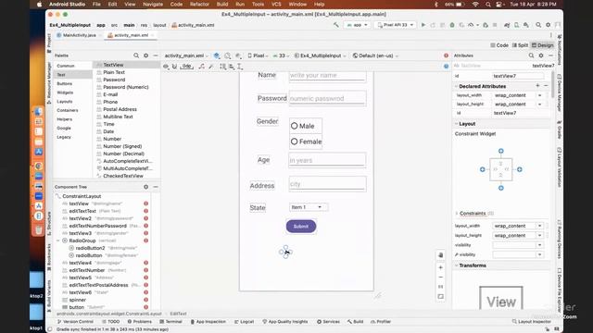Open the app run configuration dropdown
Image resolution: width=593 pixels, height=333 pixels.
357,25
